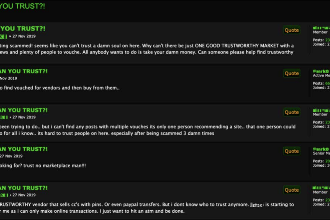Click the green thread title in the fourth post
The height and width of the screenshot is (220, 330).
[23, 149]
